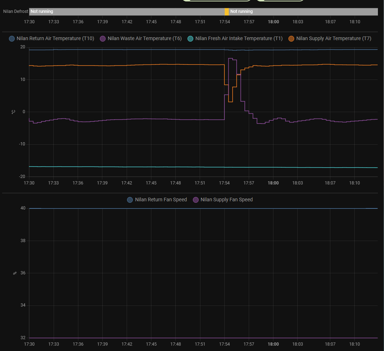Hide the Nilan Return Fan Speed label
The height and width of the screenshot is (351, 384).
(161, 200)
